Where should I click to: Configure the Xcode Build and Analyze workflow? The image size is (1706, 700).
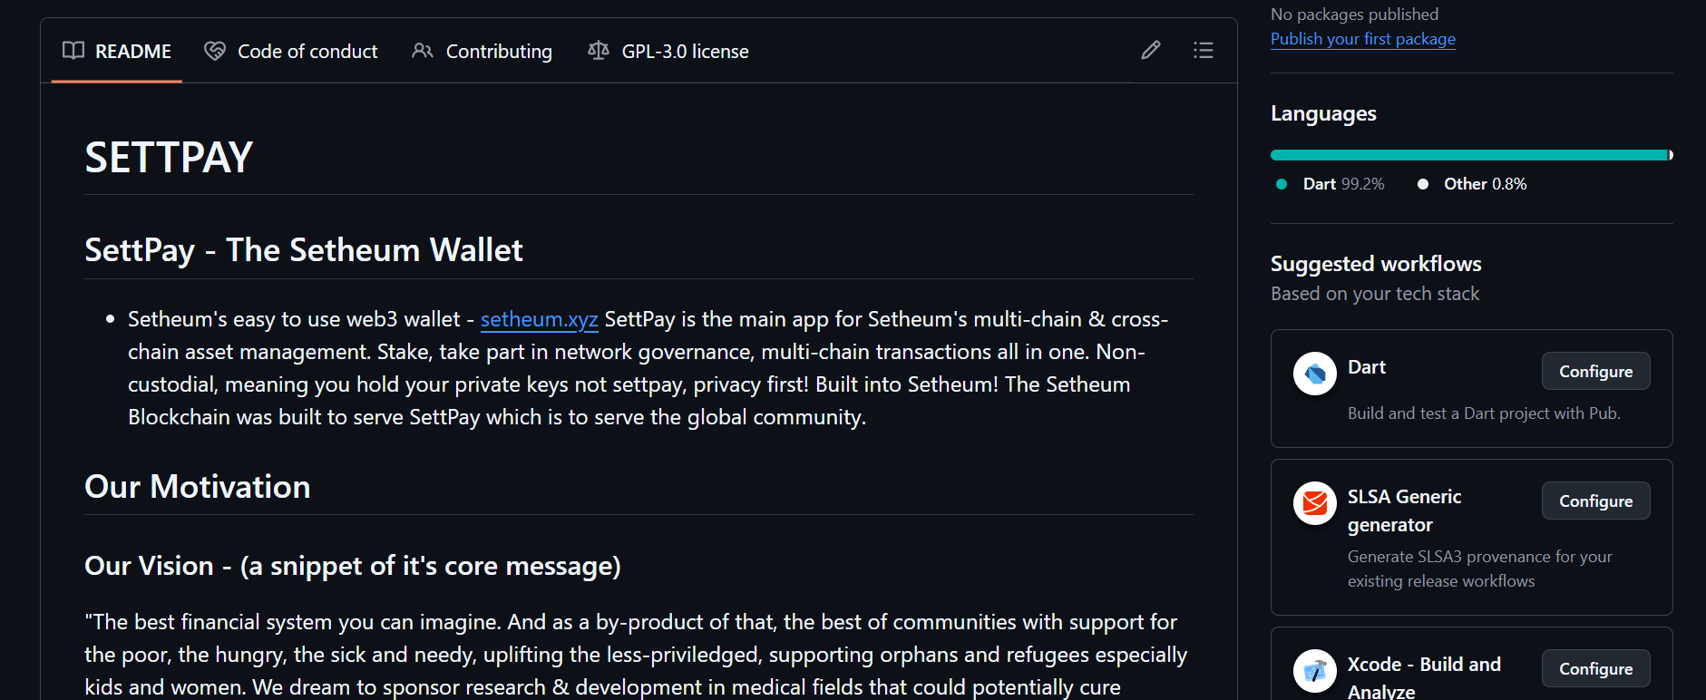coord(1595,668)
